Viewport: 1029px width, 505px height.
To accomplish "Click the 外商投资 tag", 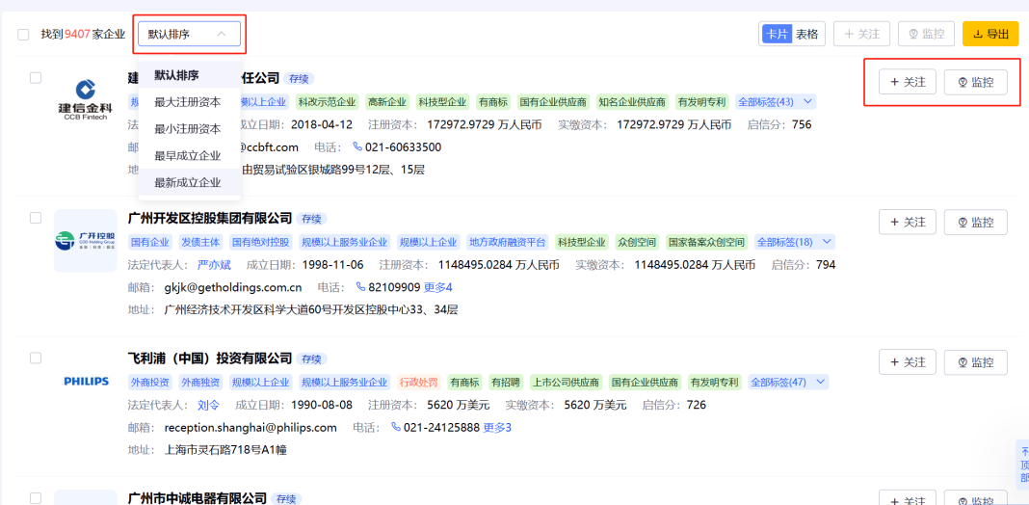I will click(x=149, y=382).
